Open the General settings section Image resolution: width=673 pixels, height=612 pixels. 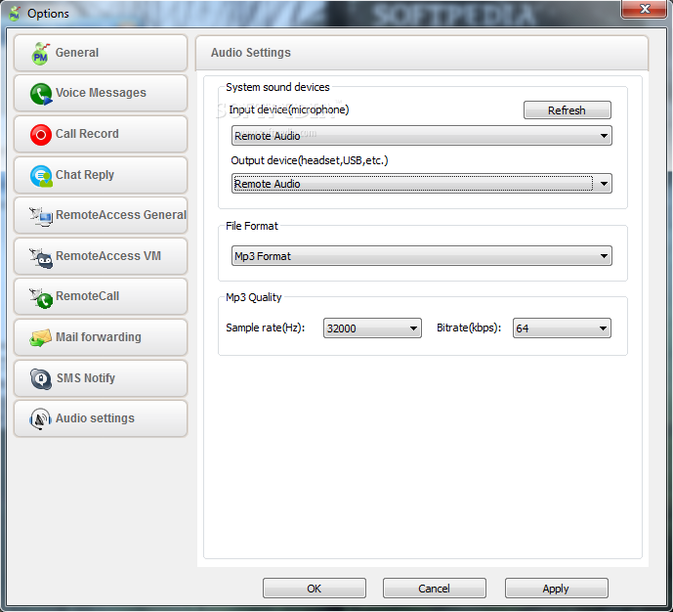point(101,53)
